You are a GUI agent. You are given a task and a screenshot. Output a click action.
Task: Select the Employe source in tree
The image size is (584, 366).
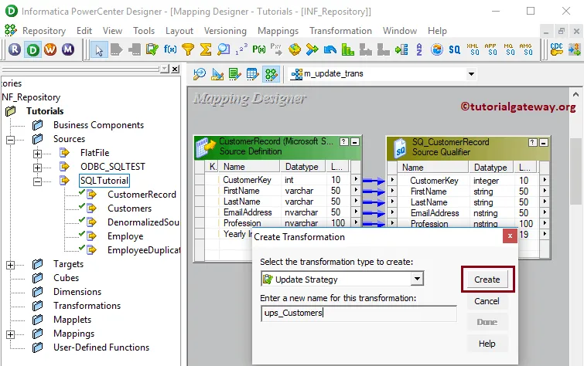[x=125, y=236]
